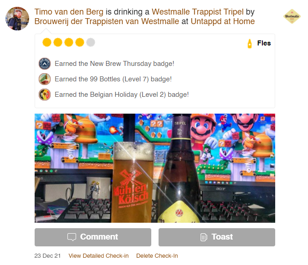Image resolution: width=308 pixels, height=265 pixels.
Task: Click the Toast button
Action: tap(217, 237)
